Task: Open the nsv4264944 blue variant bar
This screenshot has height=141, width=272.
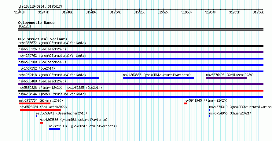Action: tap(141, 97)
